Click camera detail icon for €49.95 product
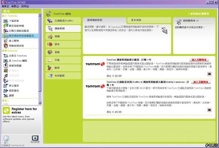This screenshot has height=148, width=219. [x=209, y=110]
